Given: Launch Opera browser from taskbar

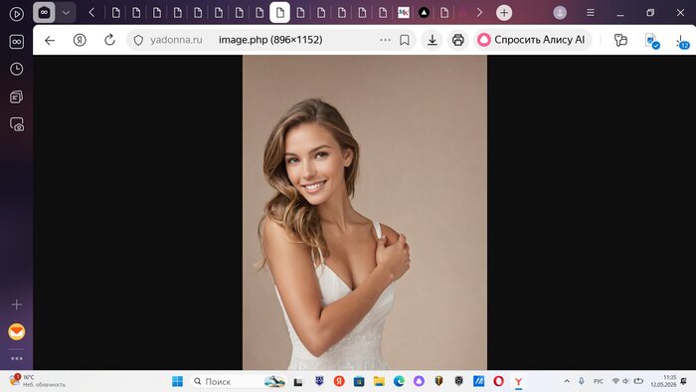Looking at the screenshot, I should tap(498, 381).
